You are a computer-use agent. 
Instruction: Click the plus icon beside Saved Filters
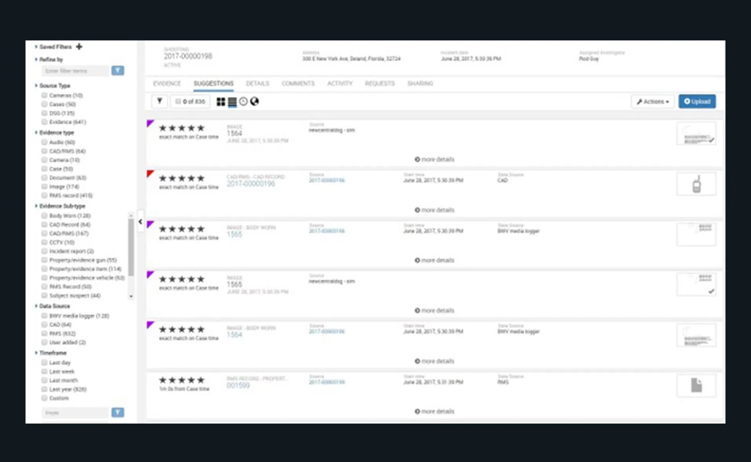click(x=79, y=47)
